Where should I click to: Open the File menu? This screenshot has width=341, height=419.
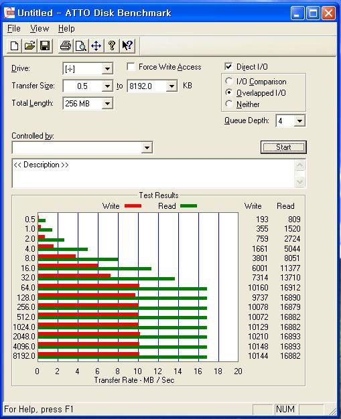13,29
